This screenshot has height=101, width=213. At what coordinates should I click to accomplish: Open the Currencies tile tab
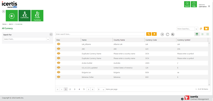tap(24, 16)
